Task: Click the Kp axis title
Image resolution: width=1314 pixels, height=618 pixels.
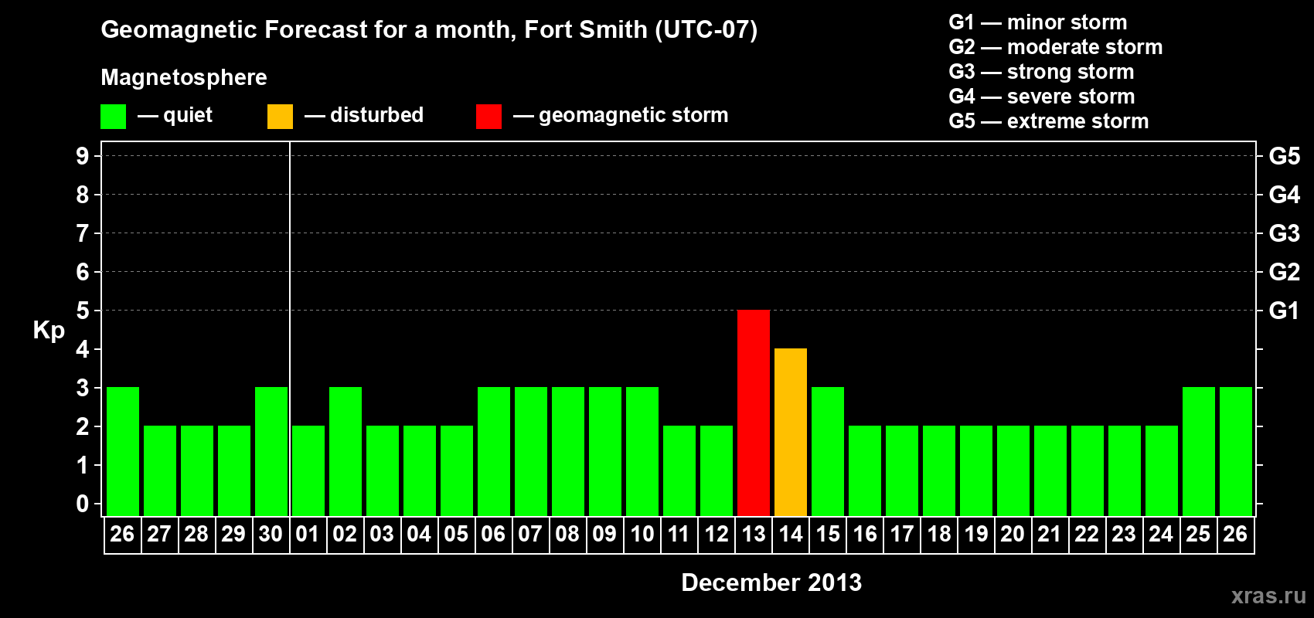Action: pyautogui.click(x=49, y=331)
